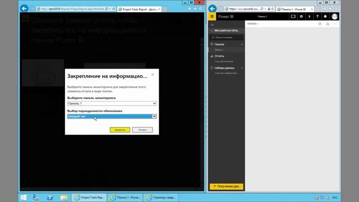Expand Моя рабочая область workspace chevron

212,30
